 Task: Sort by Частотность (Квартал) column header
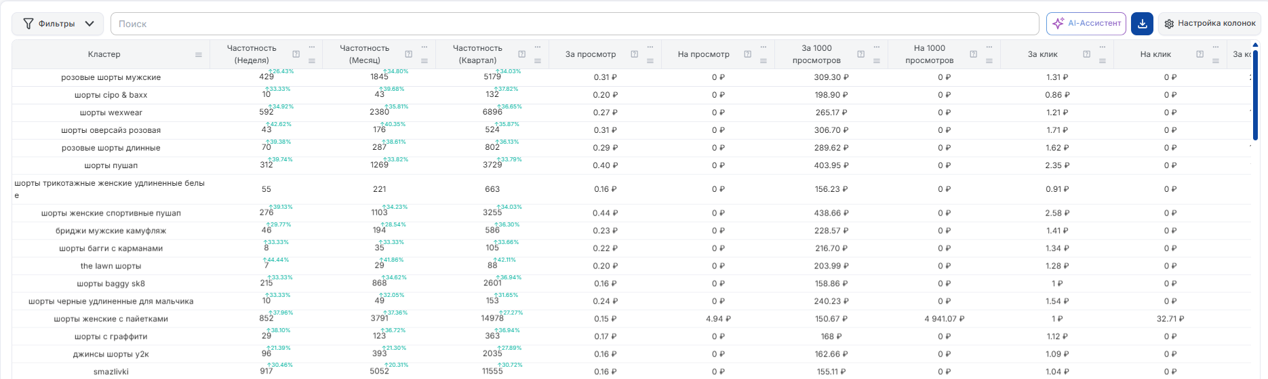pos(477,54)
